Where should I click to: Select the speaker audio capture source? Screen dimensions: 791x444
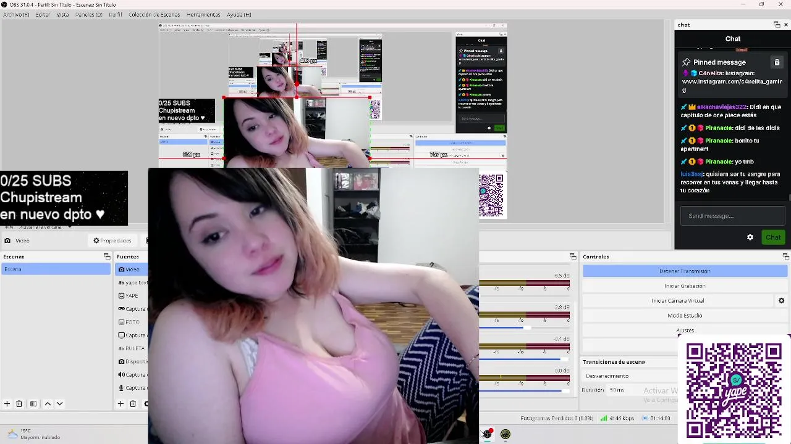pos(132,375)
